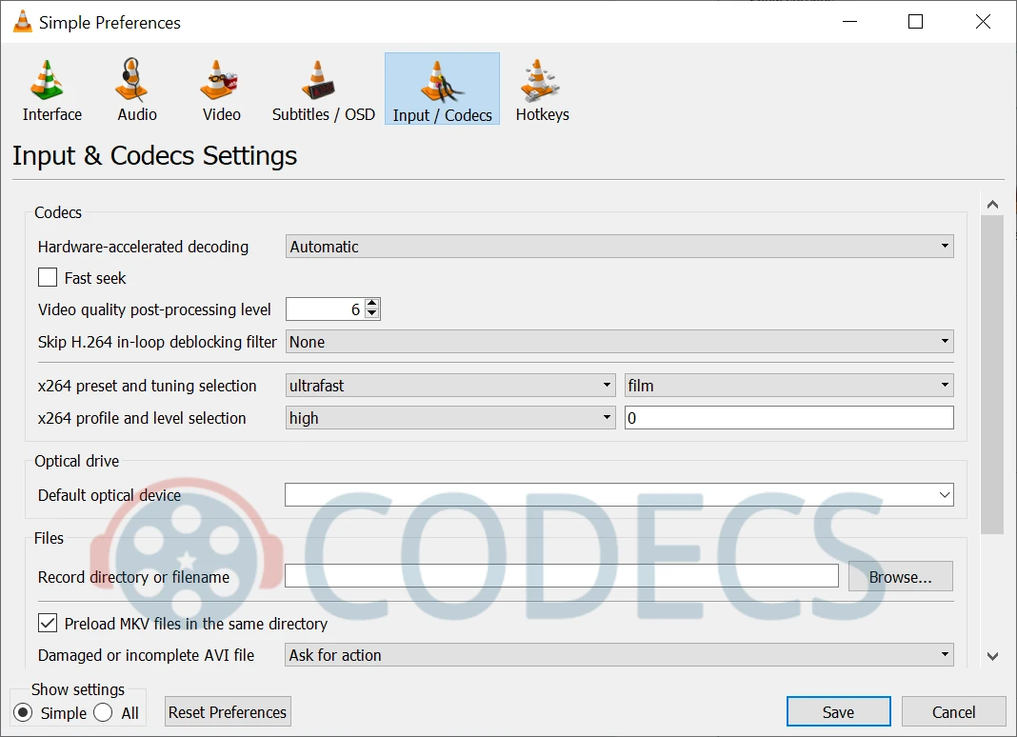Click the Save button
This screenshot has width=1017, height=737.
838,712
